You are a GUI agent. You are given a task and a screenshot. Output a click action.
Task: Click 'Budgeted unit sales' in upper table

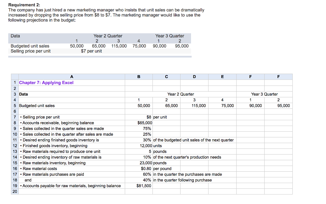point(30,46)
